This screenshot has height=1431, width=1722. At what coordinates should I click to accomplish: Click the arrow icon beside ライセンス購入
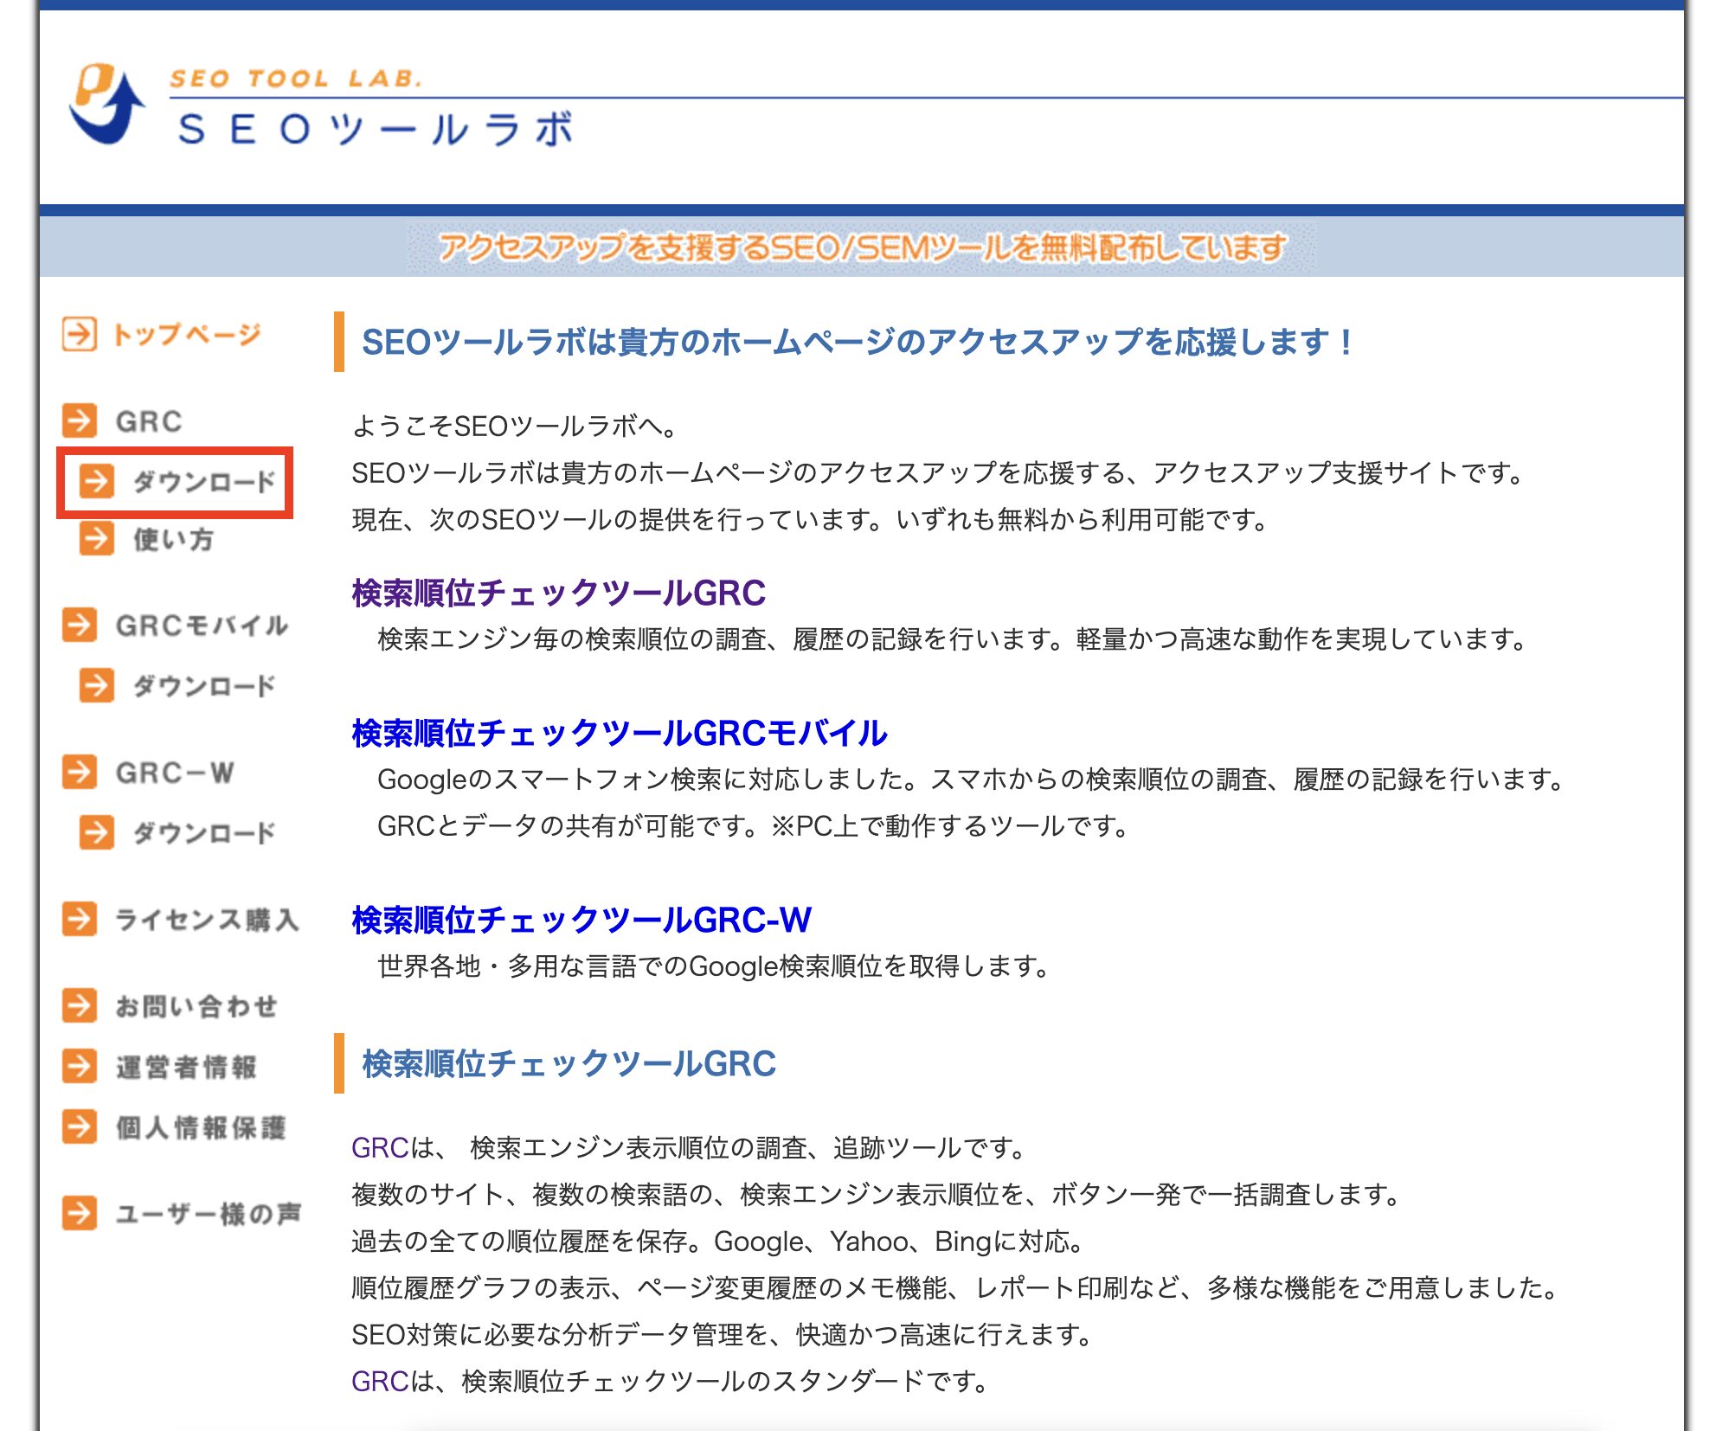79,919
